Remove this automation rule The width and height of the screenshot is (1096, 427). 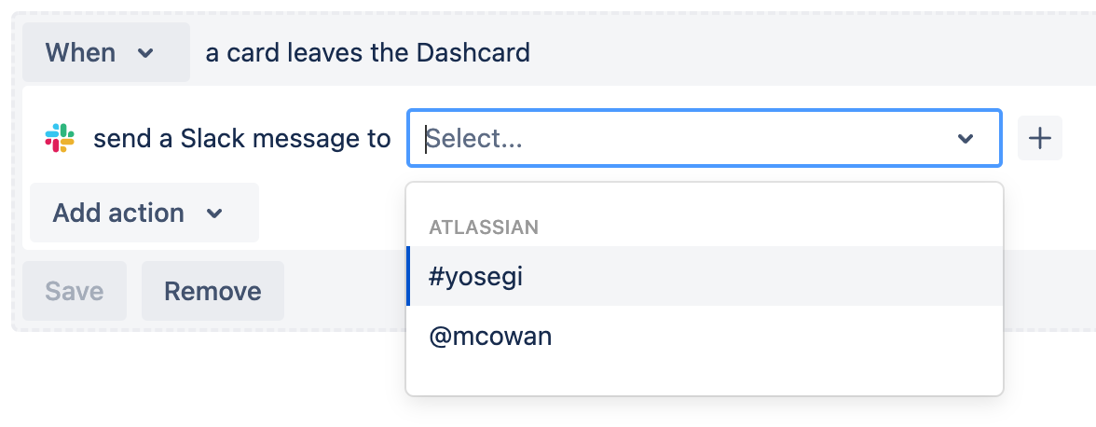pyautogui.click(x=212, y=292)
